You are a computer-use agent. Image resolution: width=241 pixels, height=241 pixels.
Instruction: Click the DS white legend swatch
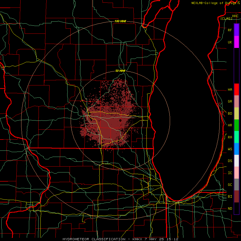click(x=236, y=161)
